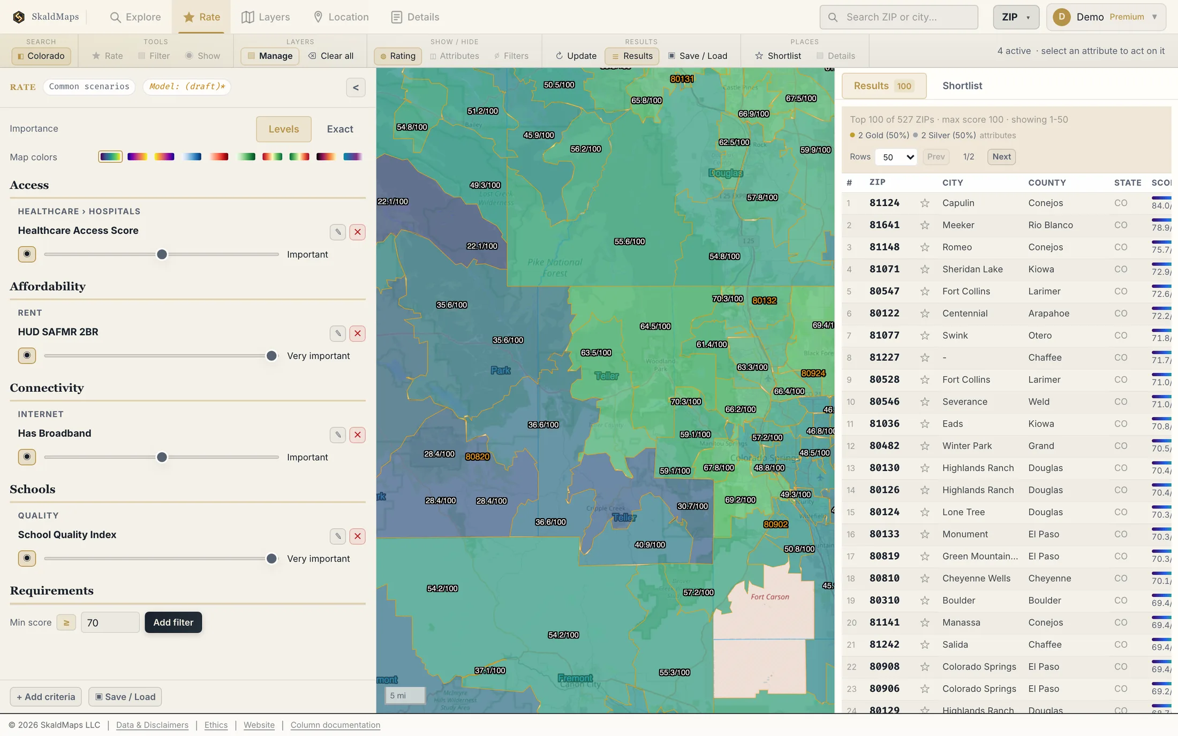This screenshot has width=1178, height=736.
Task: Delete the Has Broadband criterion
Action: pos(358,435)
